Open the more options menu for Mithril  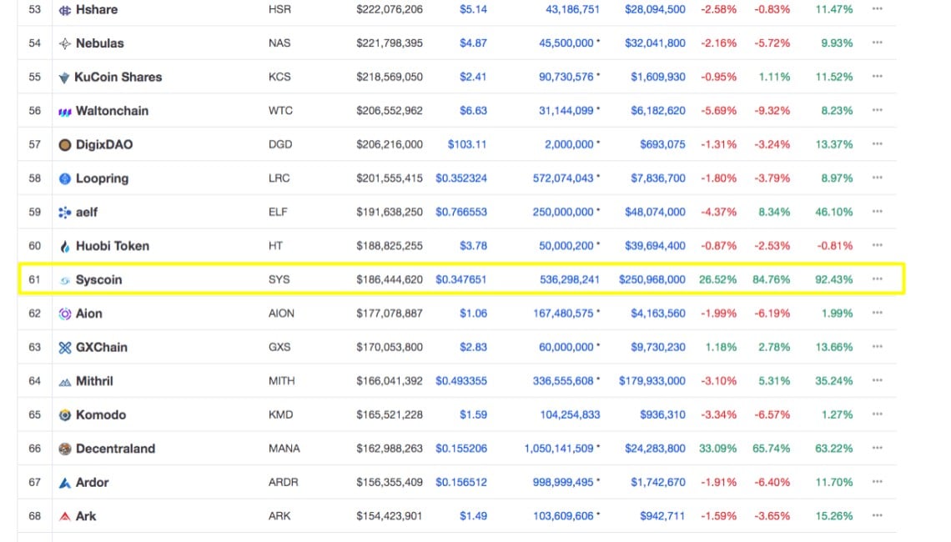(877, 380)
